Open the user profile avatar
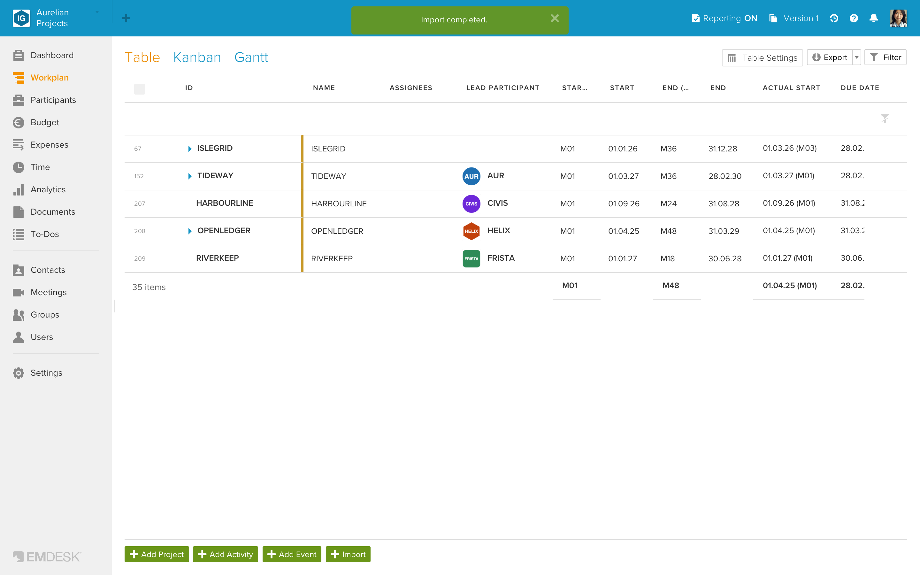The width and height of the screenshot is (920, 575). (x=898, y=18)
